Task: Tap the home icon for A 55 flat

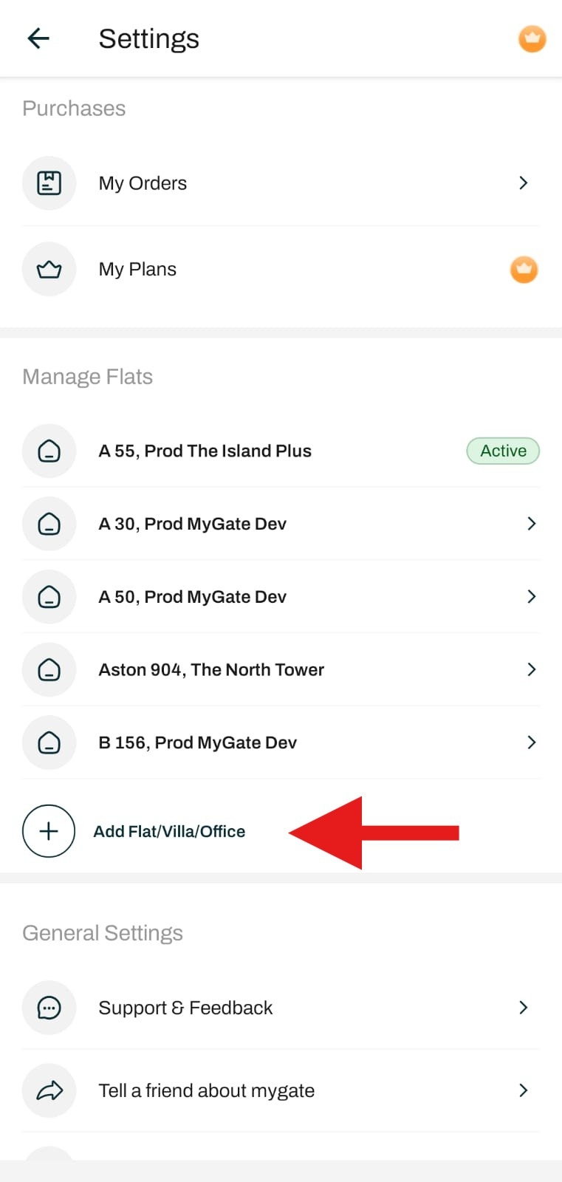Action: point(49,451)
